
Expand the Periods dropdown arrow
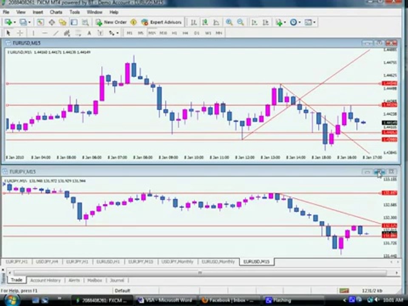300,23
